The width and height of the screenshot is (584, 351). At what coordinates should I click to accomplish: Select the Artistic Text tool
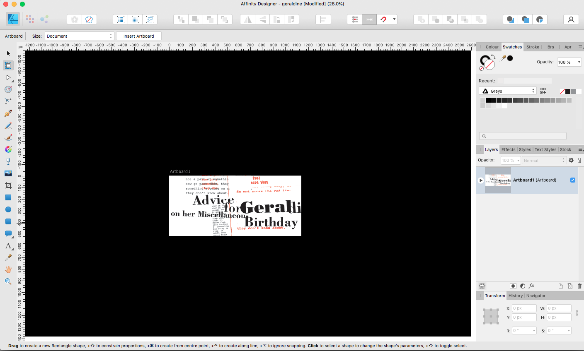(8, 246)
